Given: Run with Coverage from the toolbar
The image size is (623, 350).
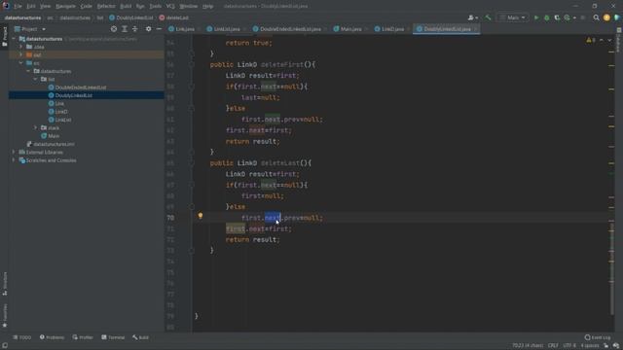Looking at the screenshot, I should 557,17.
